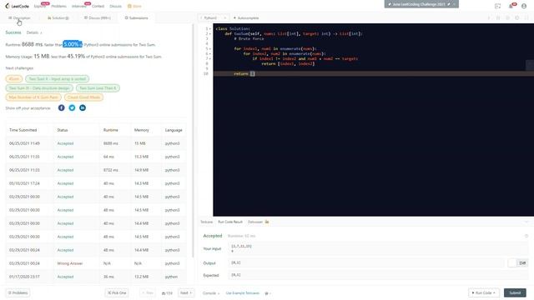Viewport: 534px width, 300px height.
Task: Open the submission Details link
Action: [x=34, y=32]
